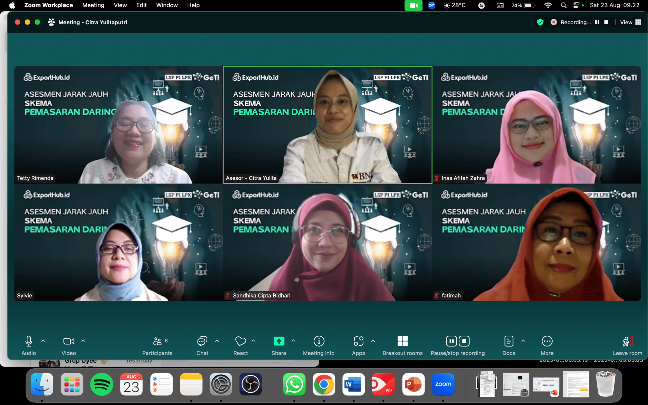Select Inas Afifah Zahra video tile
The width and height of the screenshot is (648, 405).
[x=537, y=125]
